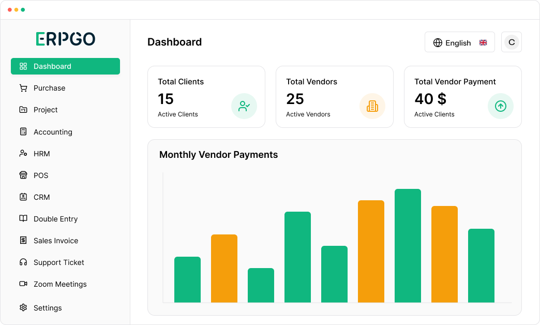The image size is (540, 325).
Task: Select CRM in the sidebar
Action: (66, 197)
